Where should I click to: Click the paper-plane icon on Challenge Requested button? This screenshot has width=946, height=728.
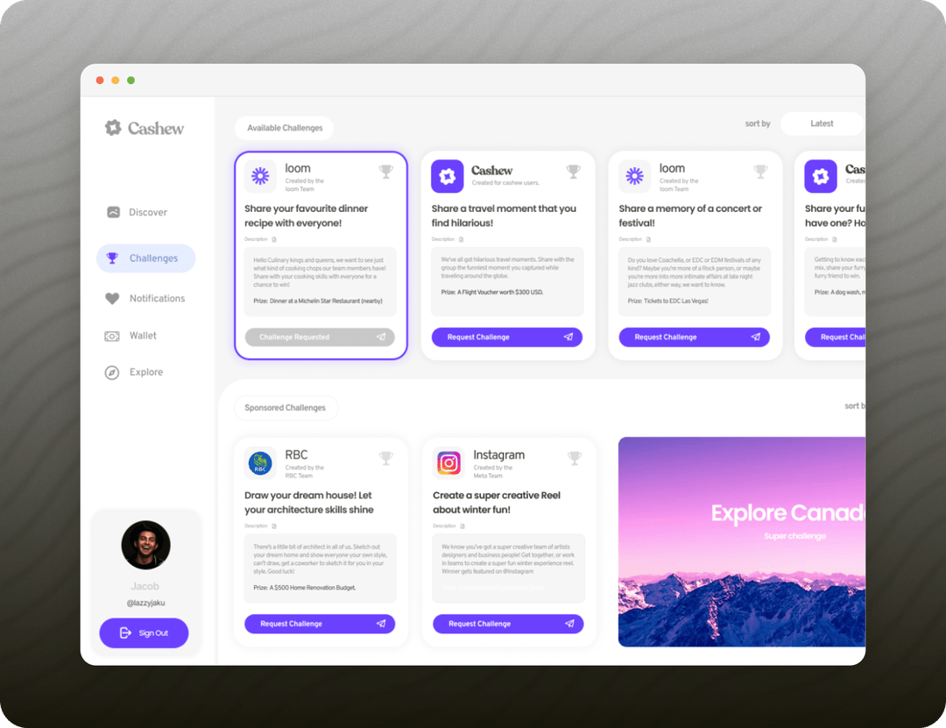(381, 336)
